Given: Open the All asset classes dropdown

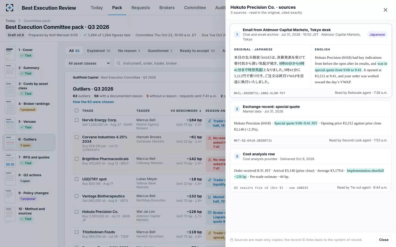Looking at the screenshot, I should (x=88, y=63).
